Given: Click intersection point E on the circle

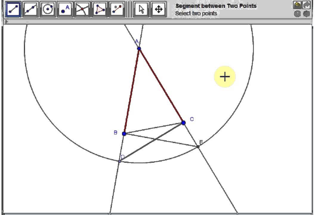Looking at the screenshot, I should (198, 147).
